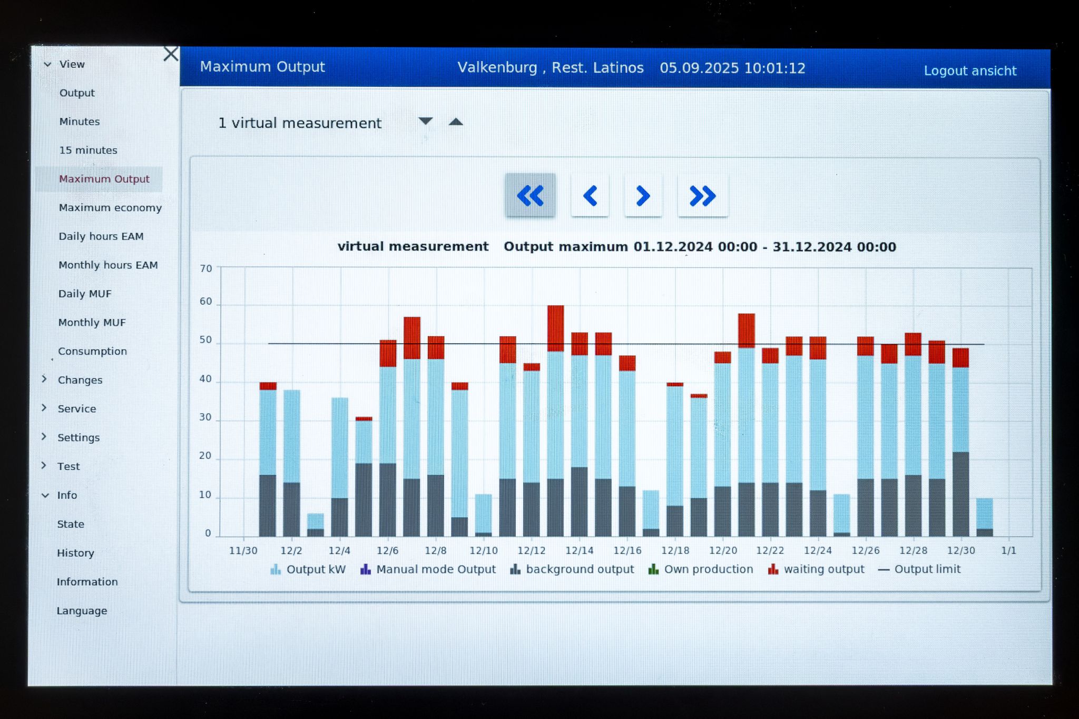1079x719 pixels.
Task: Click the Logout ansicht link
Action: pyautogui.click(x=970, y=71)
